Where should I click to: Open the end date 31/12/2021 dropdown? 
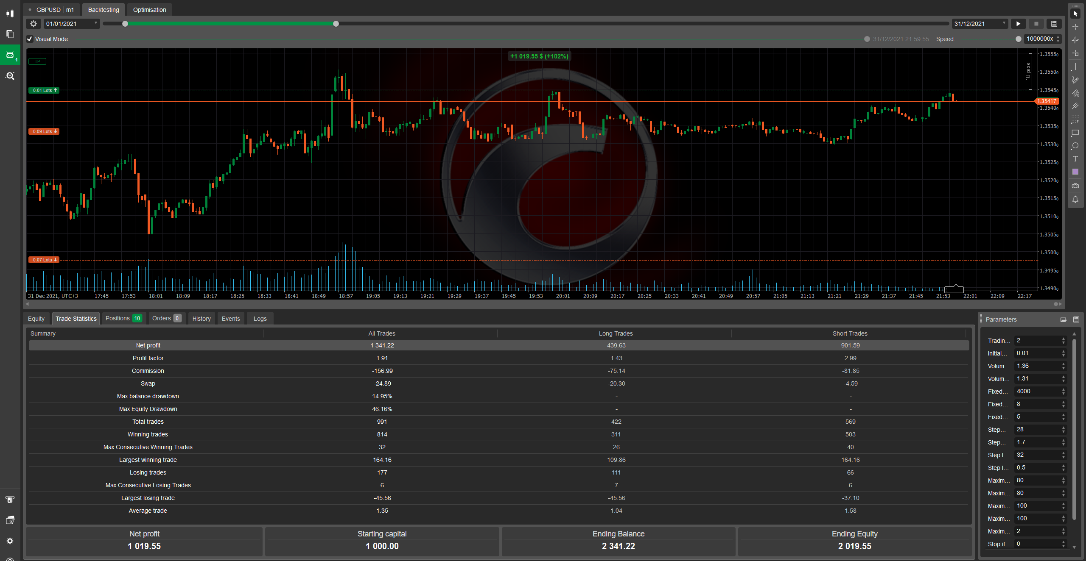[1004, 24]
